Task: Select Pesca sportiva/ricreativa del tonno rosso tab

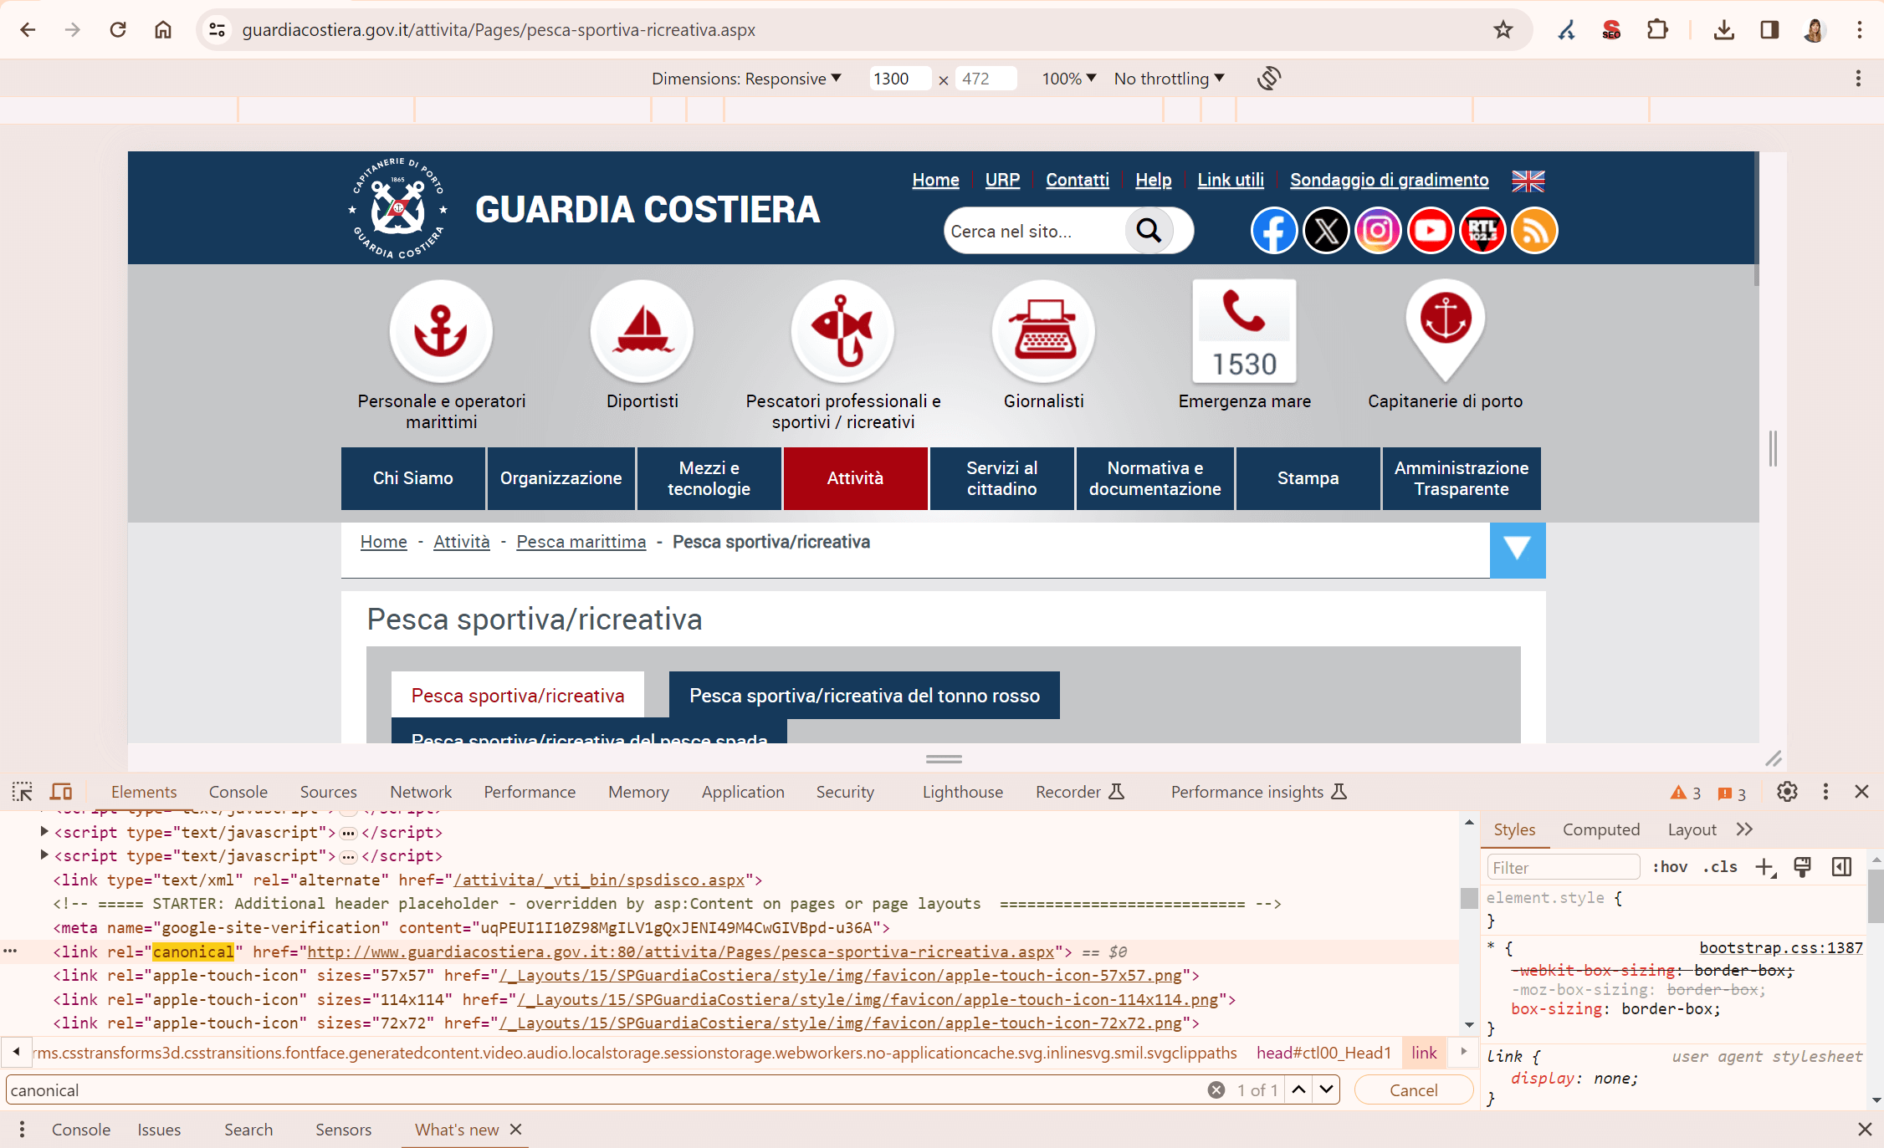Action: point(864,696)
